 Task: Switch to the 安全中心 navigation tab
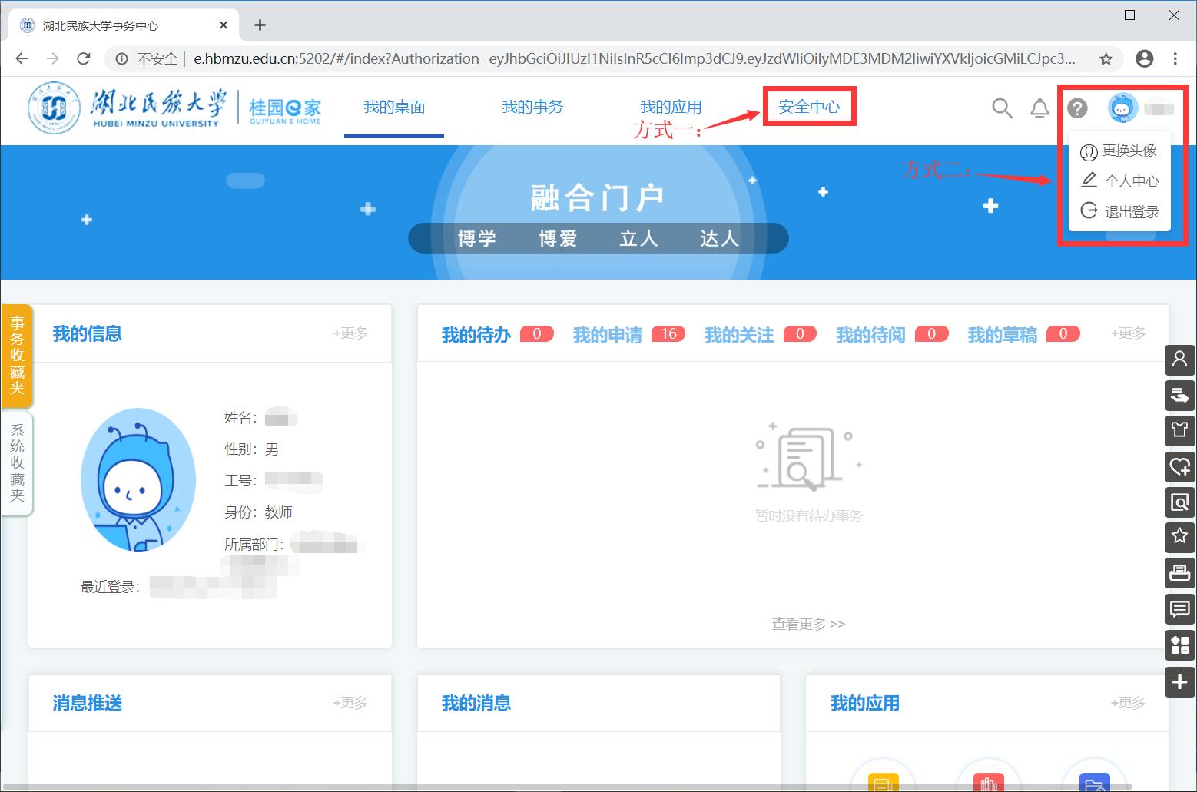click(809, 107)
